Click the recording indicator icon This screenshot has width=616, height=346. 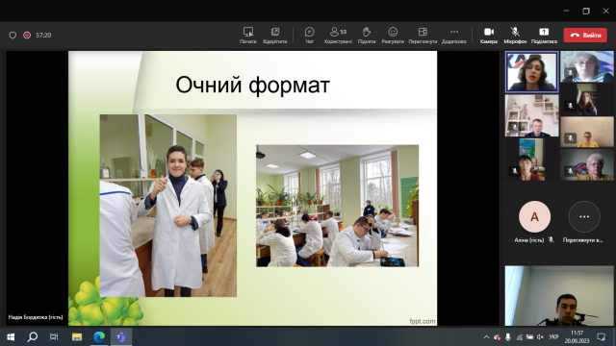pos(27,36)
